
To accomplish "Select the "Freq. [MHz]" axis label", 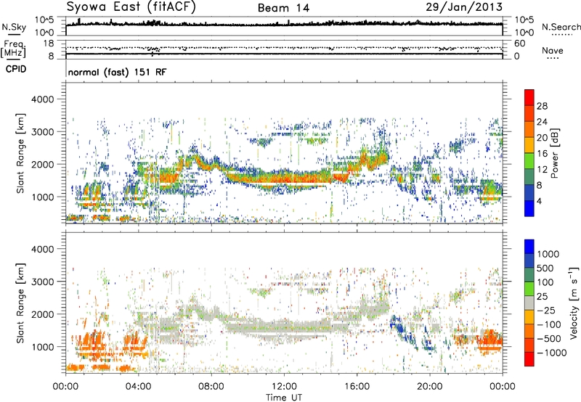I will 13,49.
